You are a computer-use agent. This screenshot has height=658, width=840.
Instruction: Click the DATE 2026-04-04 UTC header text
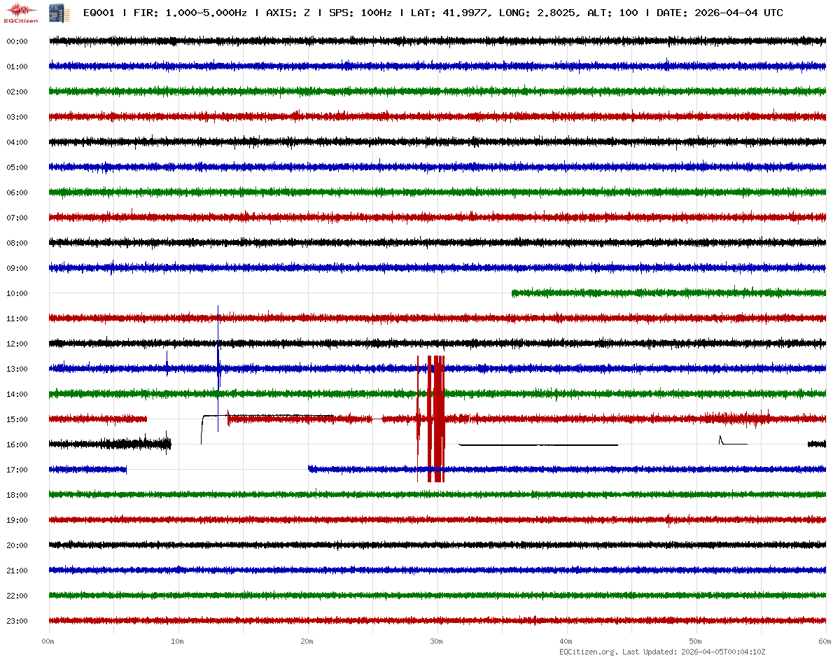(x=720, y=13)
